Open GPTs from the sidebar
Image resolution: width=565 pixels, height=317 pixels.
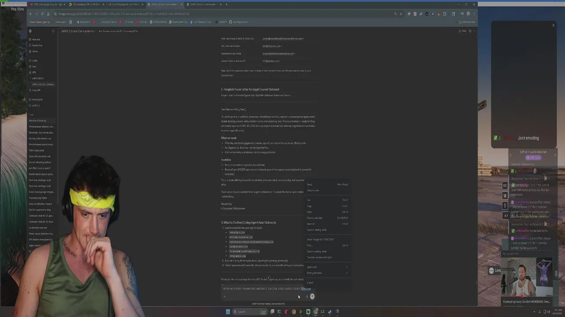tap(42, 72)
